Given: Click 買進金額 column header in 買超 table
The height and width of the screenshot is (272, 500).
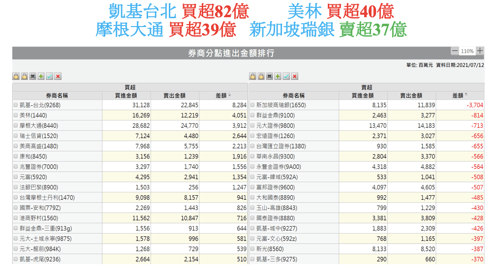Looking at the screenshot, I should (125, 95).
